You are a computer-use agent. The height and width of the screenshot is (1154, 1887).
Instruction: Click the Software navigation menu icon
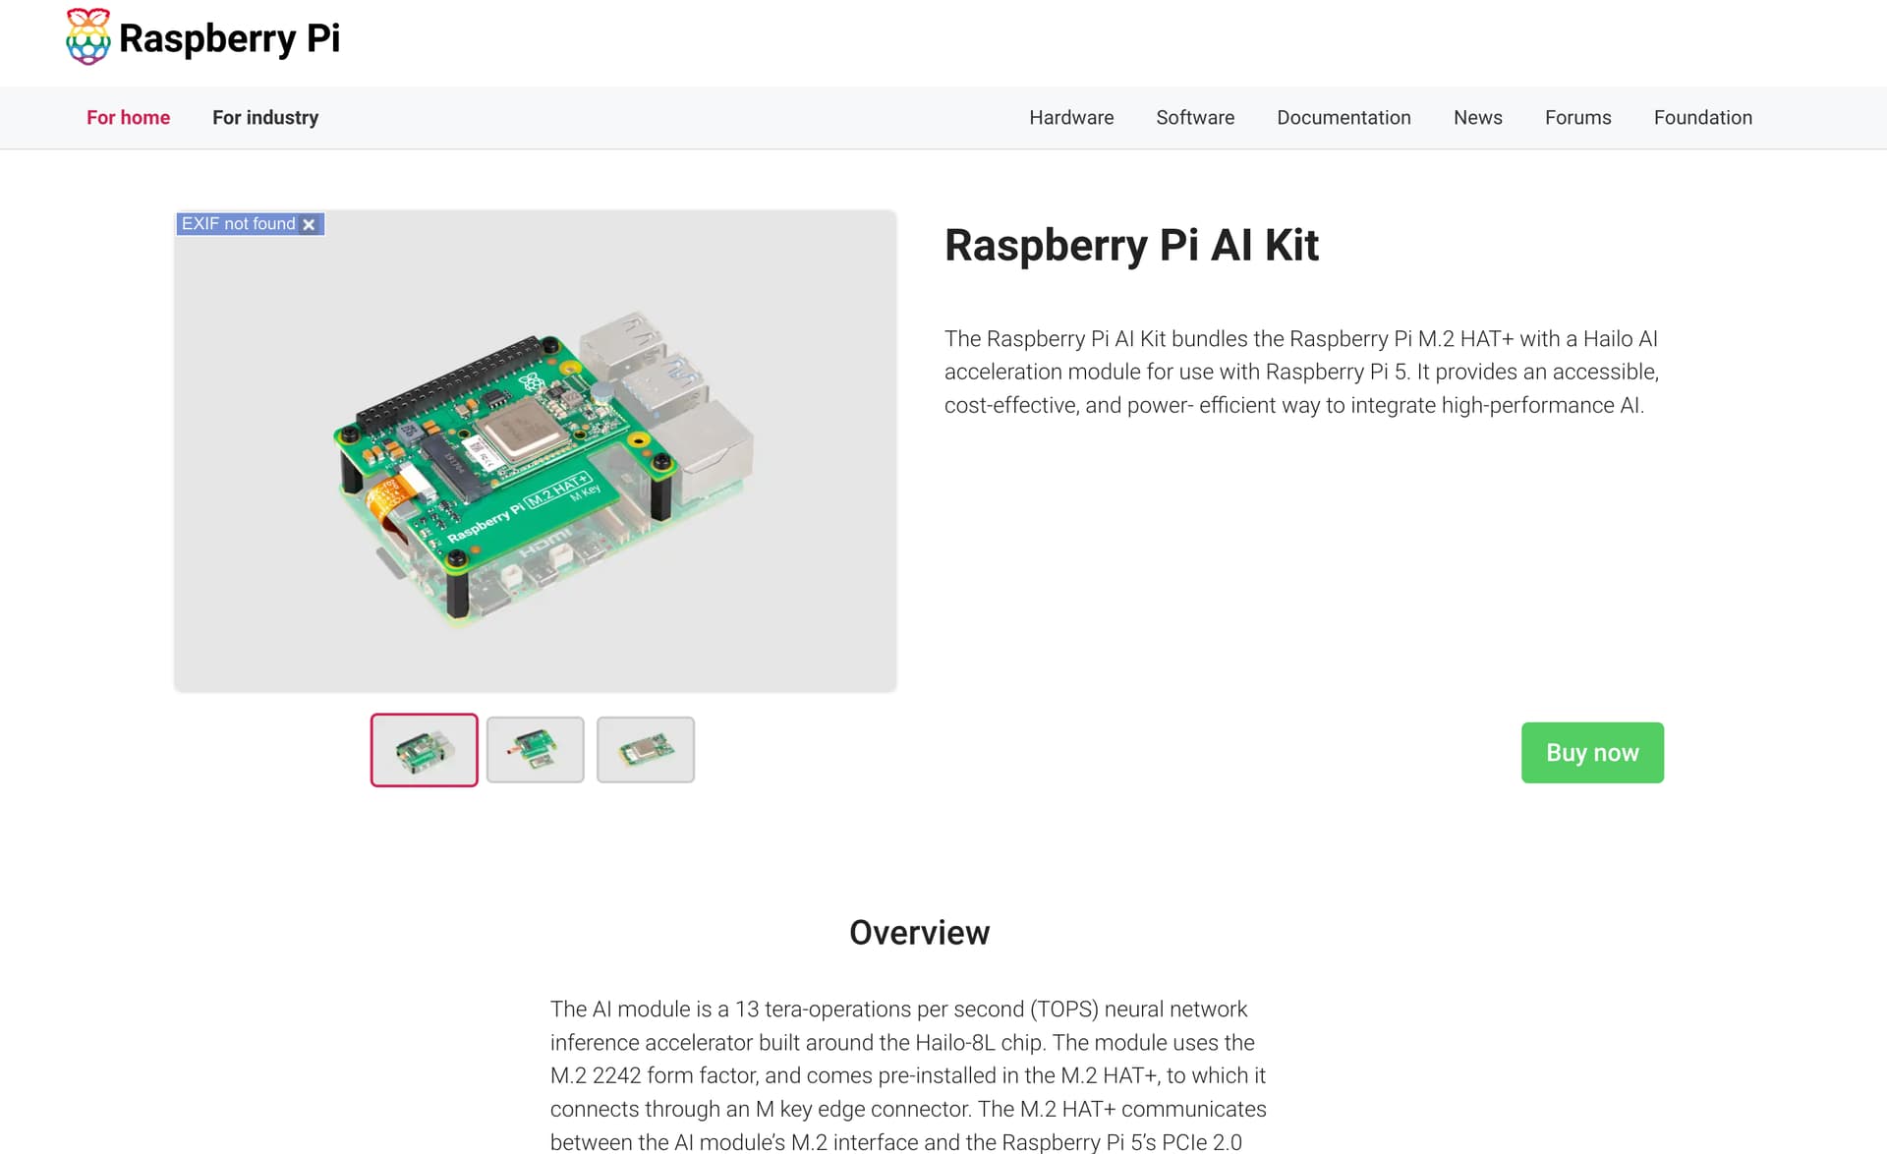click(x=1195, y=117)
